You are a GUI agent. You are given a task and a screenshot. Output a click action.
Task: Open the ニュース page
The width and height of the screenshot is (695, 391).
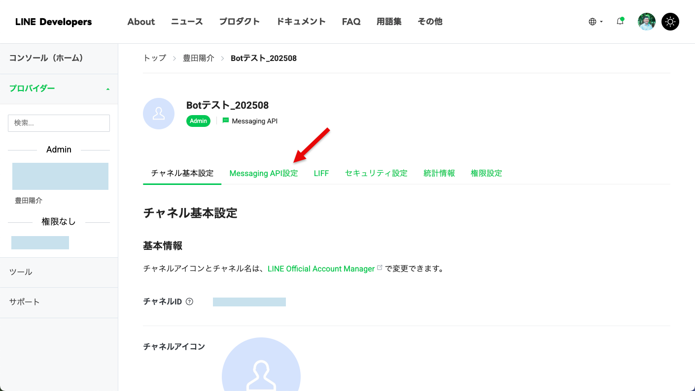point(187,22)
